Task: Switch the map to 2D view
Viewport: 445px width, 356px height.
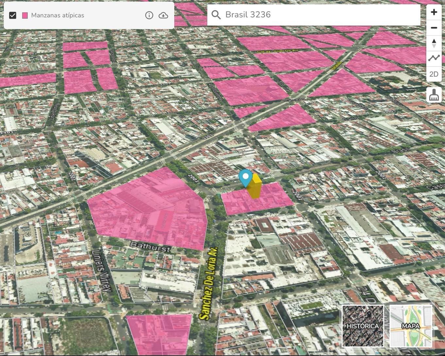Action: pos(434,74)
